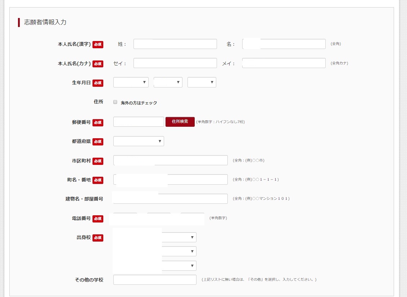The width and height of the screenshot is (407, 297).
Task: Click the 本人氏名(カナ) label
Action: (x=74, y=63)
